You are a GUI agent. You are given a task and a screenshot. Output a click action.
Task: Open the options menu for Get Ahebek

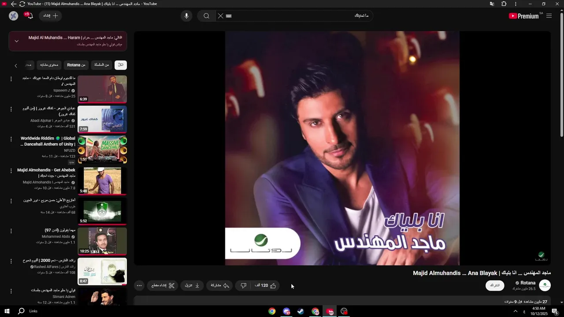(x=11, y=170)
